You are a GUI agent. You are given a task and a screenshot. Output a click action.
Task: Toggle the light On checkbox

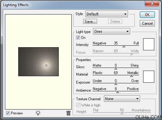click(x=78, y=38)
